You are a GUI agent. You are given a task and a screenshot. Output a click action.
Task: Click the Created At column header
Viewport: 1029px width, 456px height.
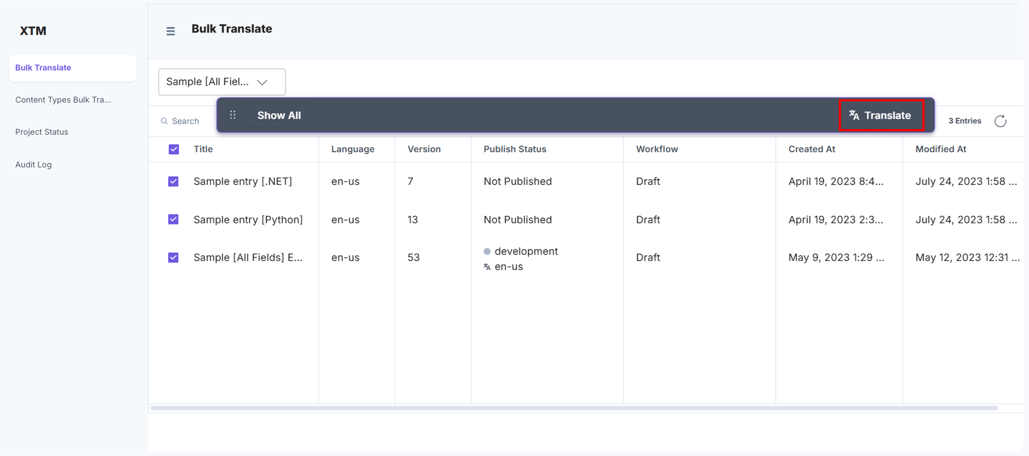(x=812, y=149)
